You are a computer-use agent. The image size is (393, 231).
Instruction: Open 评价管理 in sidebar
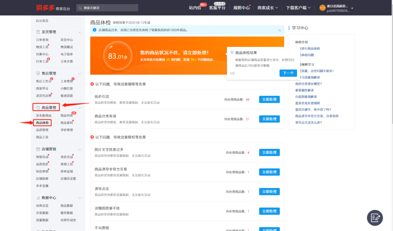pyautogui.click(x=67, y=130)
